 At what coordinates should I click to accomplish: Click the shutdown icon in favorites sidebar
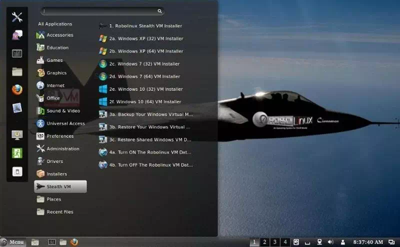17,171
